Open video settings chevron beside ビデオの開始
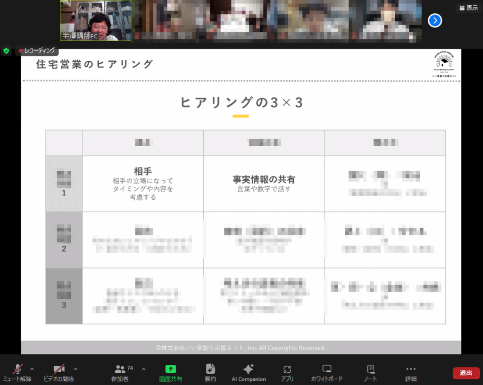Screen dimensions: 483x385 75,369
